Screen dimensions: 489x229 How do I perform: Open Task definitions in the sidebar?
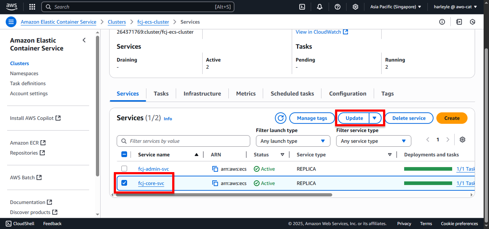[x=28, y=83]
